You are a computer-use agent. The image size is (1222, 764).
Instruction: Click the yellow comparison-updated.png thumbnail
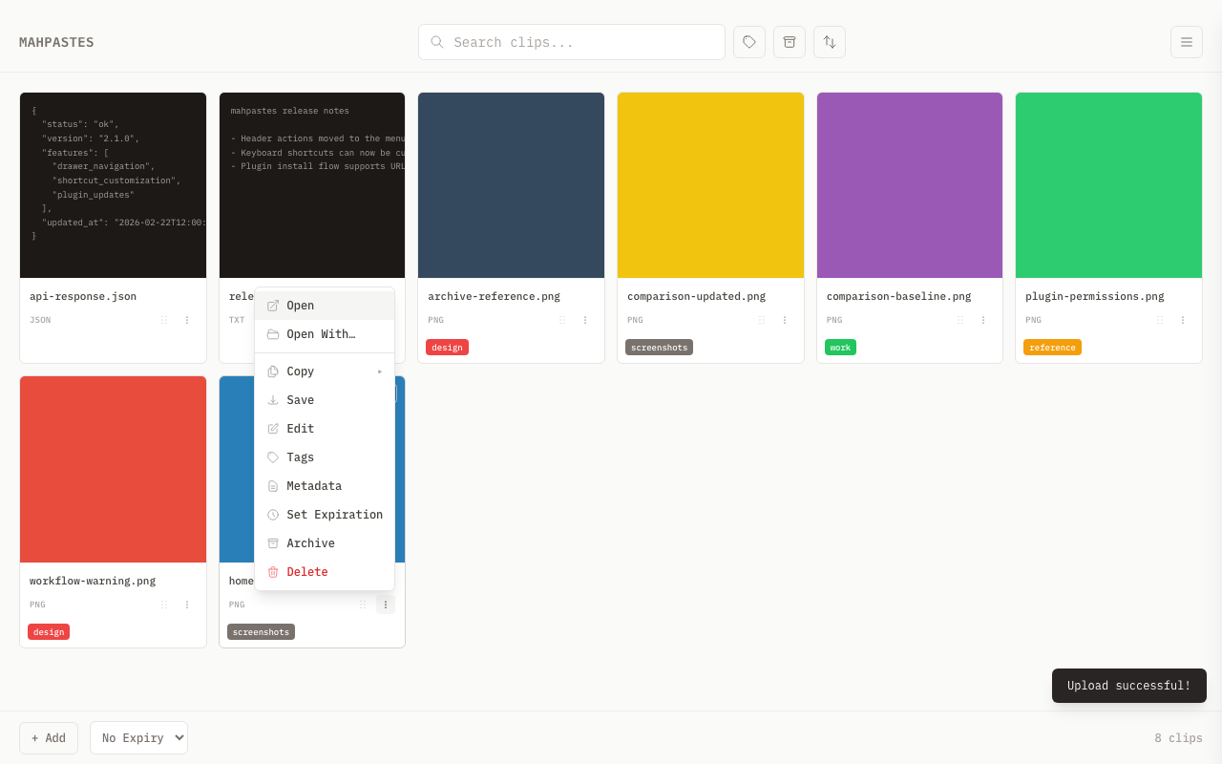click(710, 185)
